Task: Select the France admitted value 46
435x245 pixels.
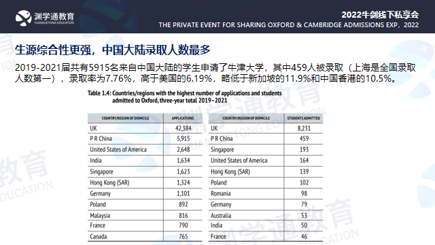Action: pyautogui.click(x=304, y=236)
